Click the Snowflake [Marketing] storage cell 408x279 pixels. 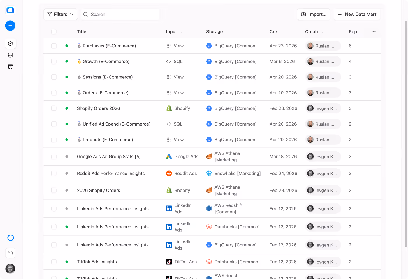233,174
